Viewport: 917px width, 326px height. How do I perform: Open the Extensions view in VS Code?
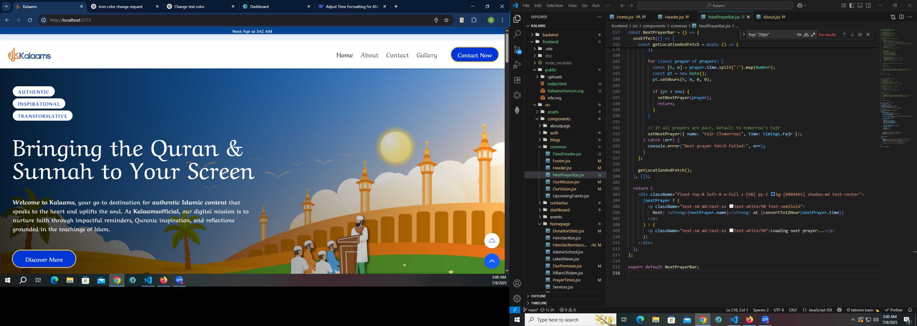(x=517, y=80)
